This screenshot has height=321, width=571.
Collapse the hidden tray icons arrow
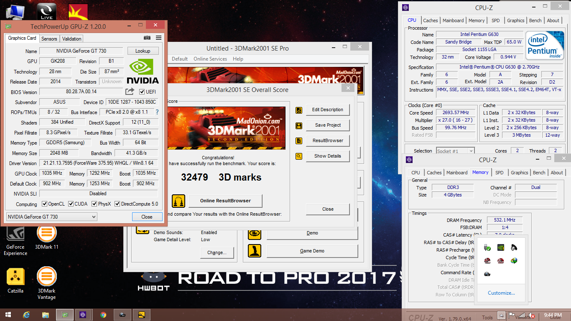coord(501,315)
